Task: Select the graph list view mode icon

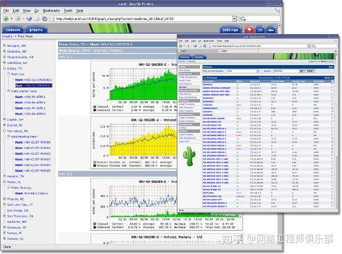Action: pyautogui.click(x=260, y=30)
